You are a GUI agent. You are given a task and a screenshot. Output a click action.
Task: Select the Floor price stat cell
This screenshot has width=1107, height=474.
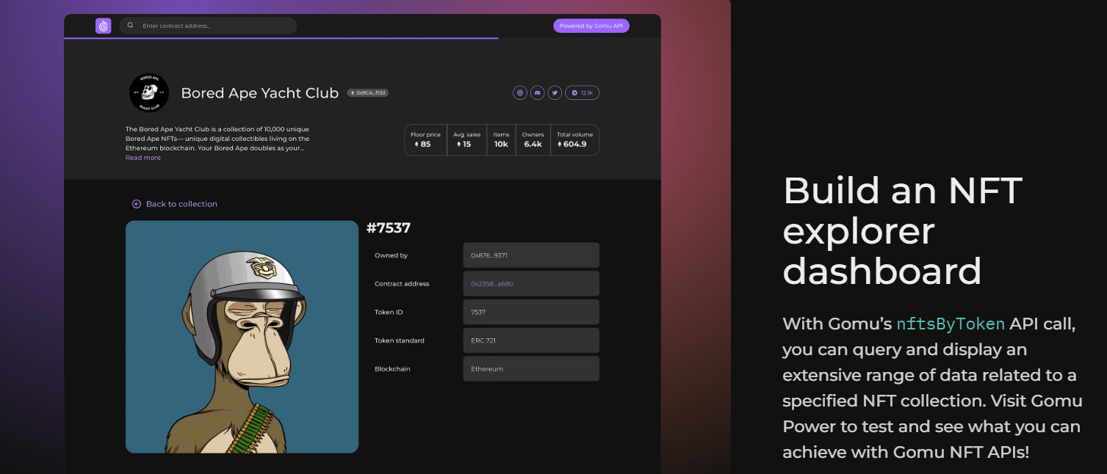click(425, 140)
